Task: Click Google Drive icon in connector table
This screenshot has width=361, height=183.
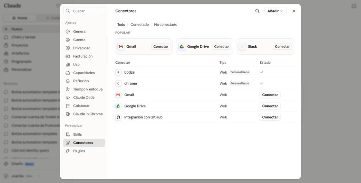Action: click(x=118, y=106)
